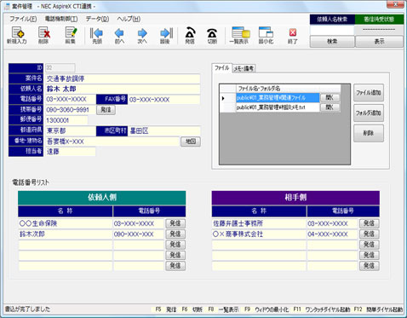This screenshot has width=407, height=318.
Task: Open the メモ.txt file entry with 開く
Action: [x=330, y=107]
